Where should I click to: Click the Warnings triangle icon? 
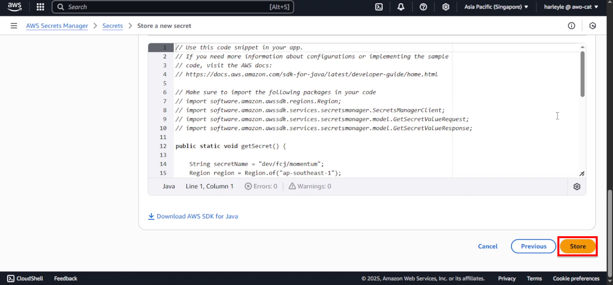(x=292, y=186)
